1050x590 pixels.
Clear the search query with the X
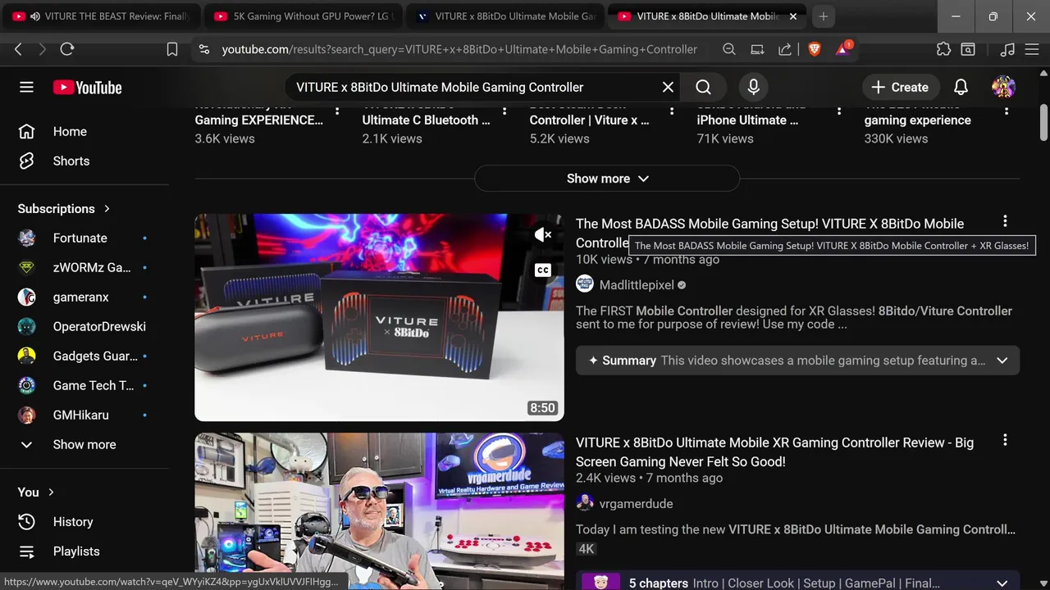coord(668,87)
